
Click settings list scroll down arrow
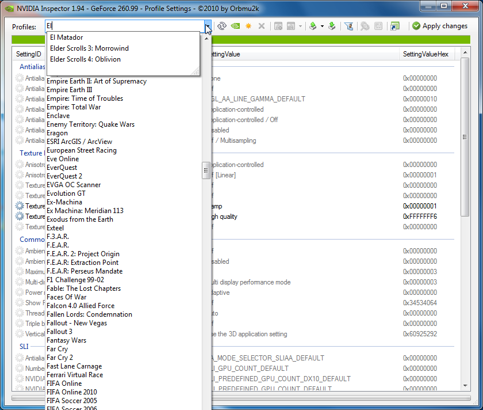pyautogui.click(x=465, y=386)
